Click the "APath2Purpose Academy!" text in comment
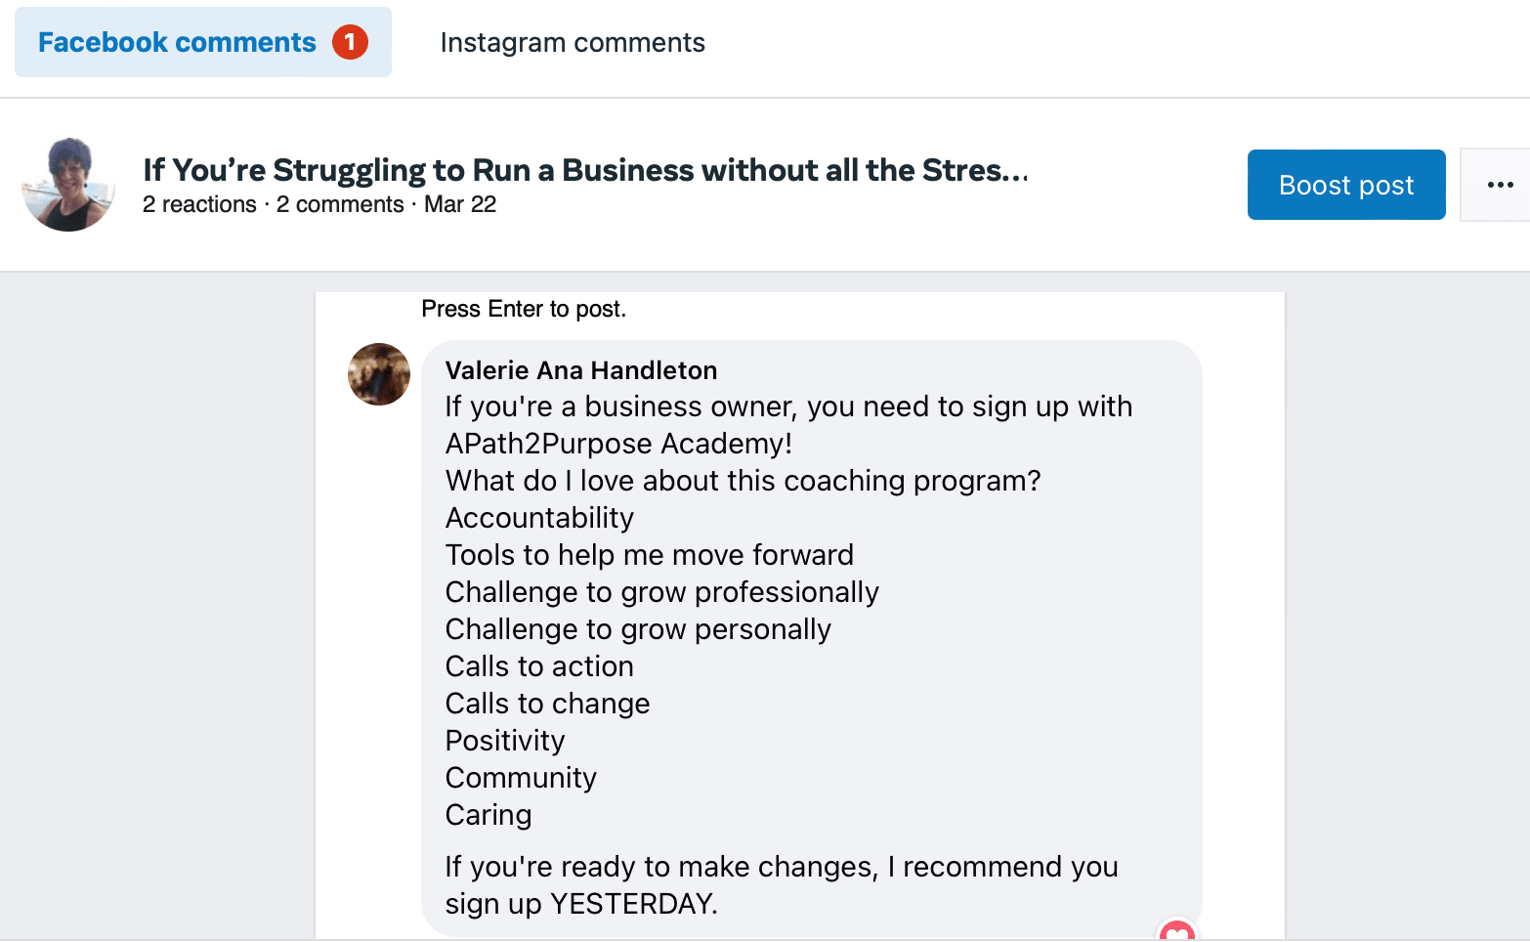This screenshot has height=942, width=1530. point(618,444)
